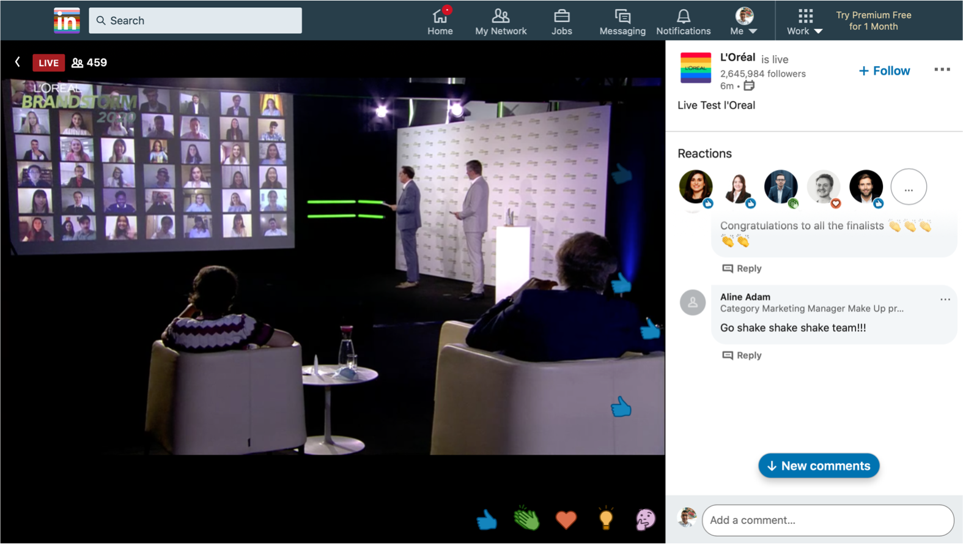Send a thumbs-up Like reaction
Viewport: 963px width, 544px height.
(x=487, y=520)
